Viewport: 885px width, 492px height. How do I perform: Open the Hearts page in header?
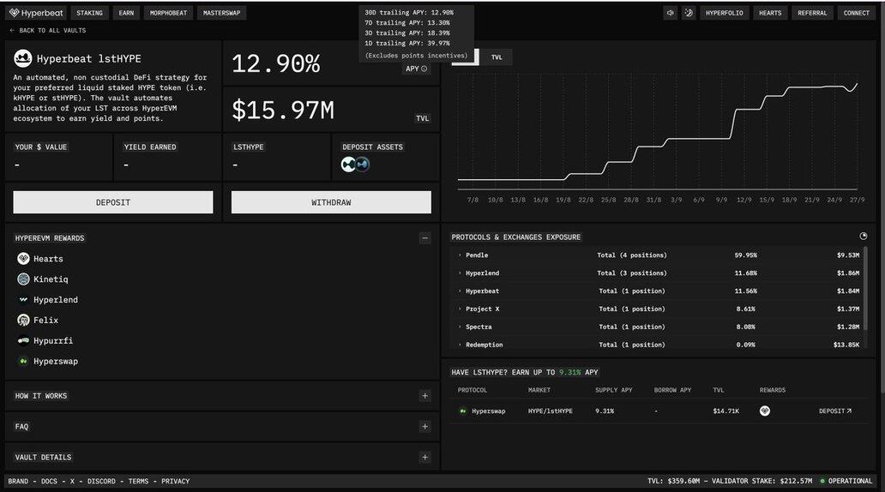[770, 13]
